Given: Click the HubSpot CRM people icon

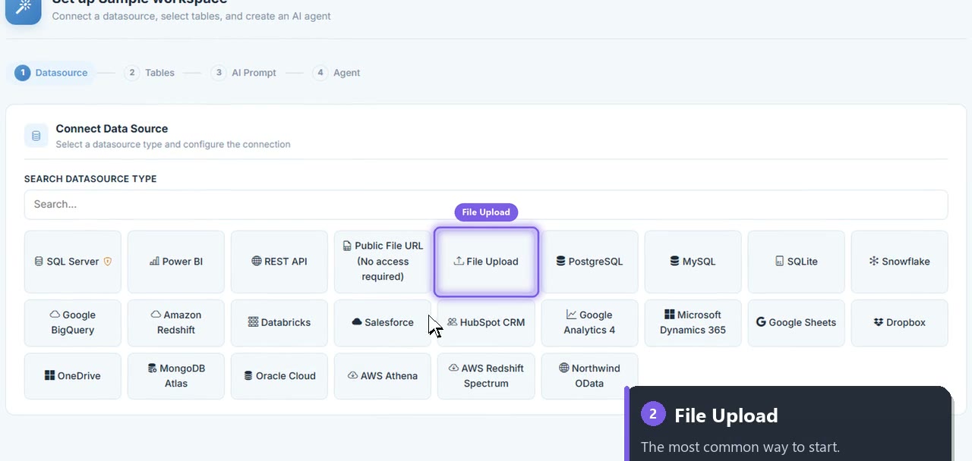Looking at the screenshot, I should (x=452, y=322).
